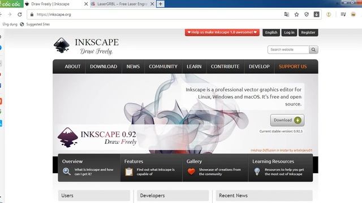Close the LaserGRBL tab

tap(152, 4)
